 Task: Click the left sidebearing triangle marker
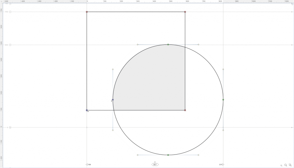(x=87, y=165)
